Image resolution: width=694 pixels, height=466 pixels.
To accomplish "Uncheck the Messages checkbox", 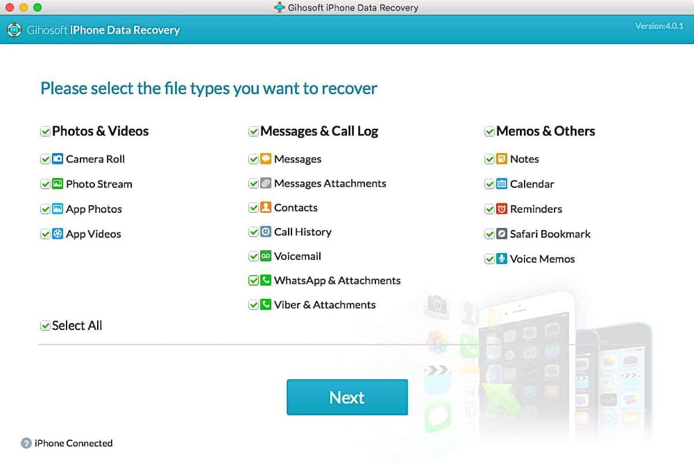I will pos(253,160).
